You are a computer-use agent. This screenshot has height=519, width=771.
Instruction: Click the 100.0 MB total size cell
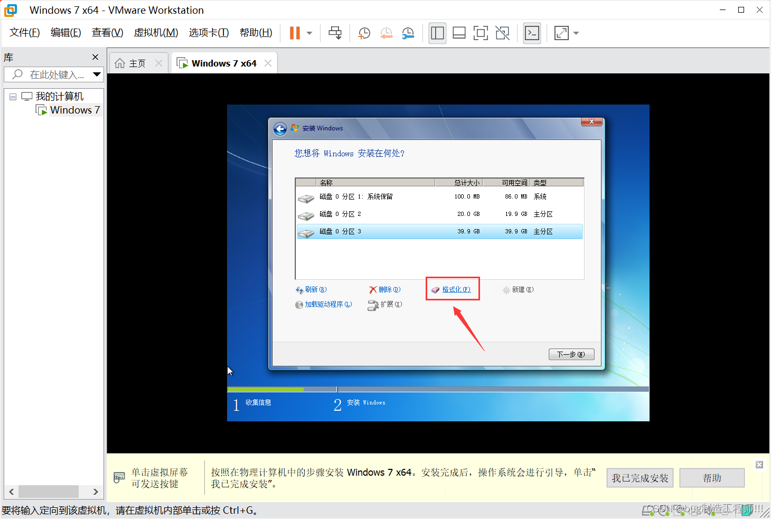pyautogui.click(x=467, y=197)
